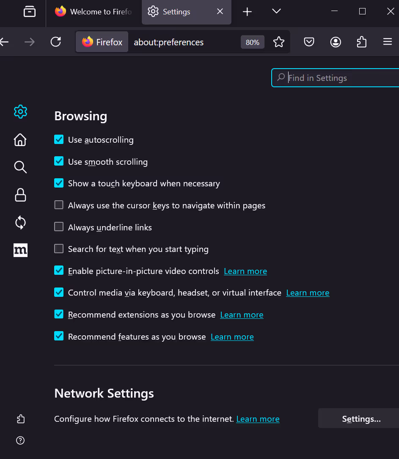
Task: Go forward with the forward arrow
Action: (30, 42)
